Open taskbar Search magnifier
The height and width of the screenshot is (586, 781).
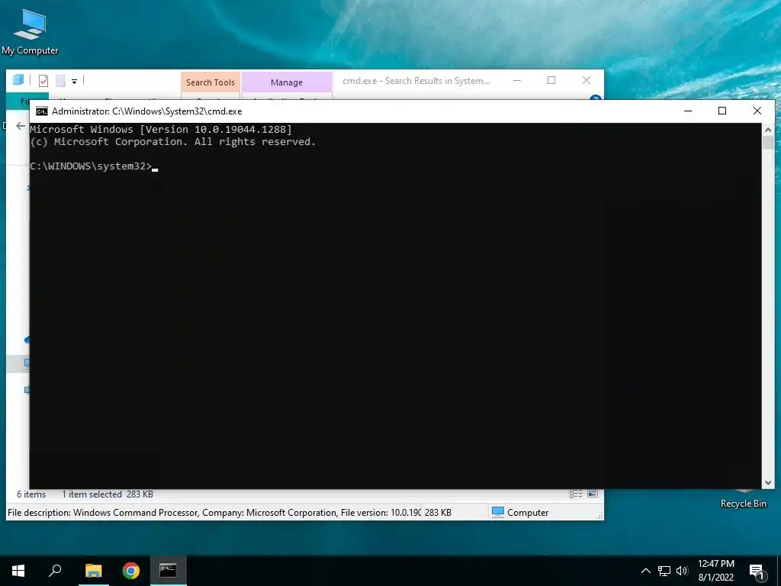click(x=55, y=571)
